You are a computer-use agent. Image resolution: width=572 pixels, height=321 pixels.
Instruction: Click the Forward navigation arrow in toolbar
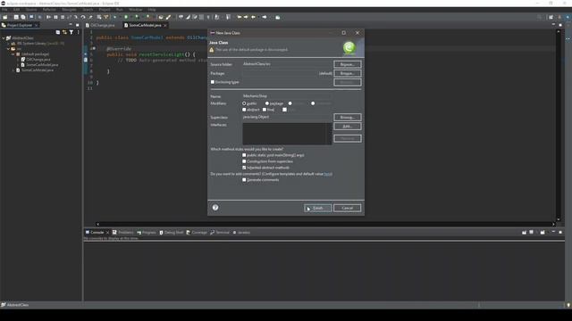[265, 17]
